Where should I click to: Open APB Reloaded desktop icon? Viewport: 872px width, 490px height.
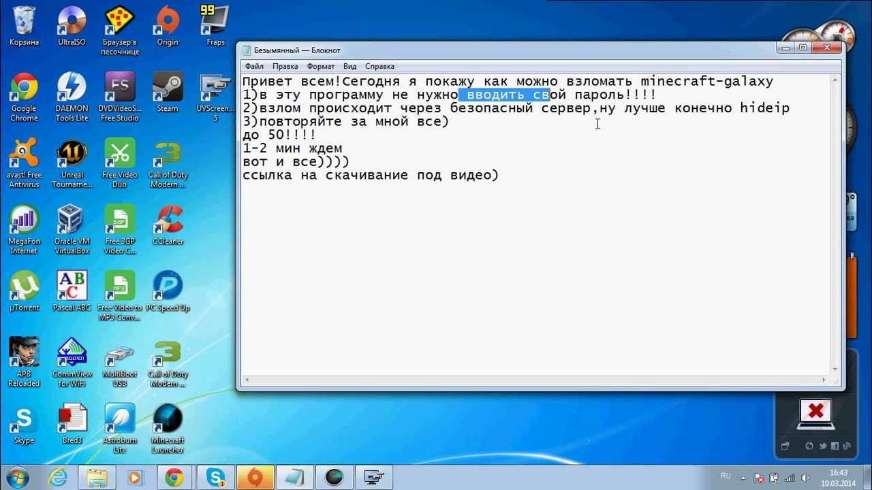pyautogui.click(x=24, y=363)
